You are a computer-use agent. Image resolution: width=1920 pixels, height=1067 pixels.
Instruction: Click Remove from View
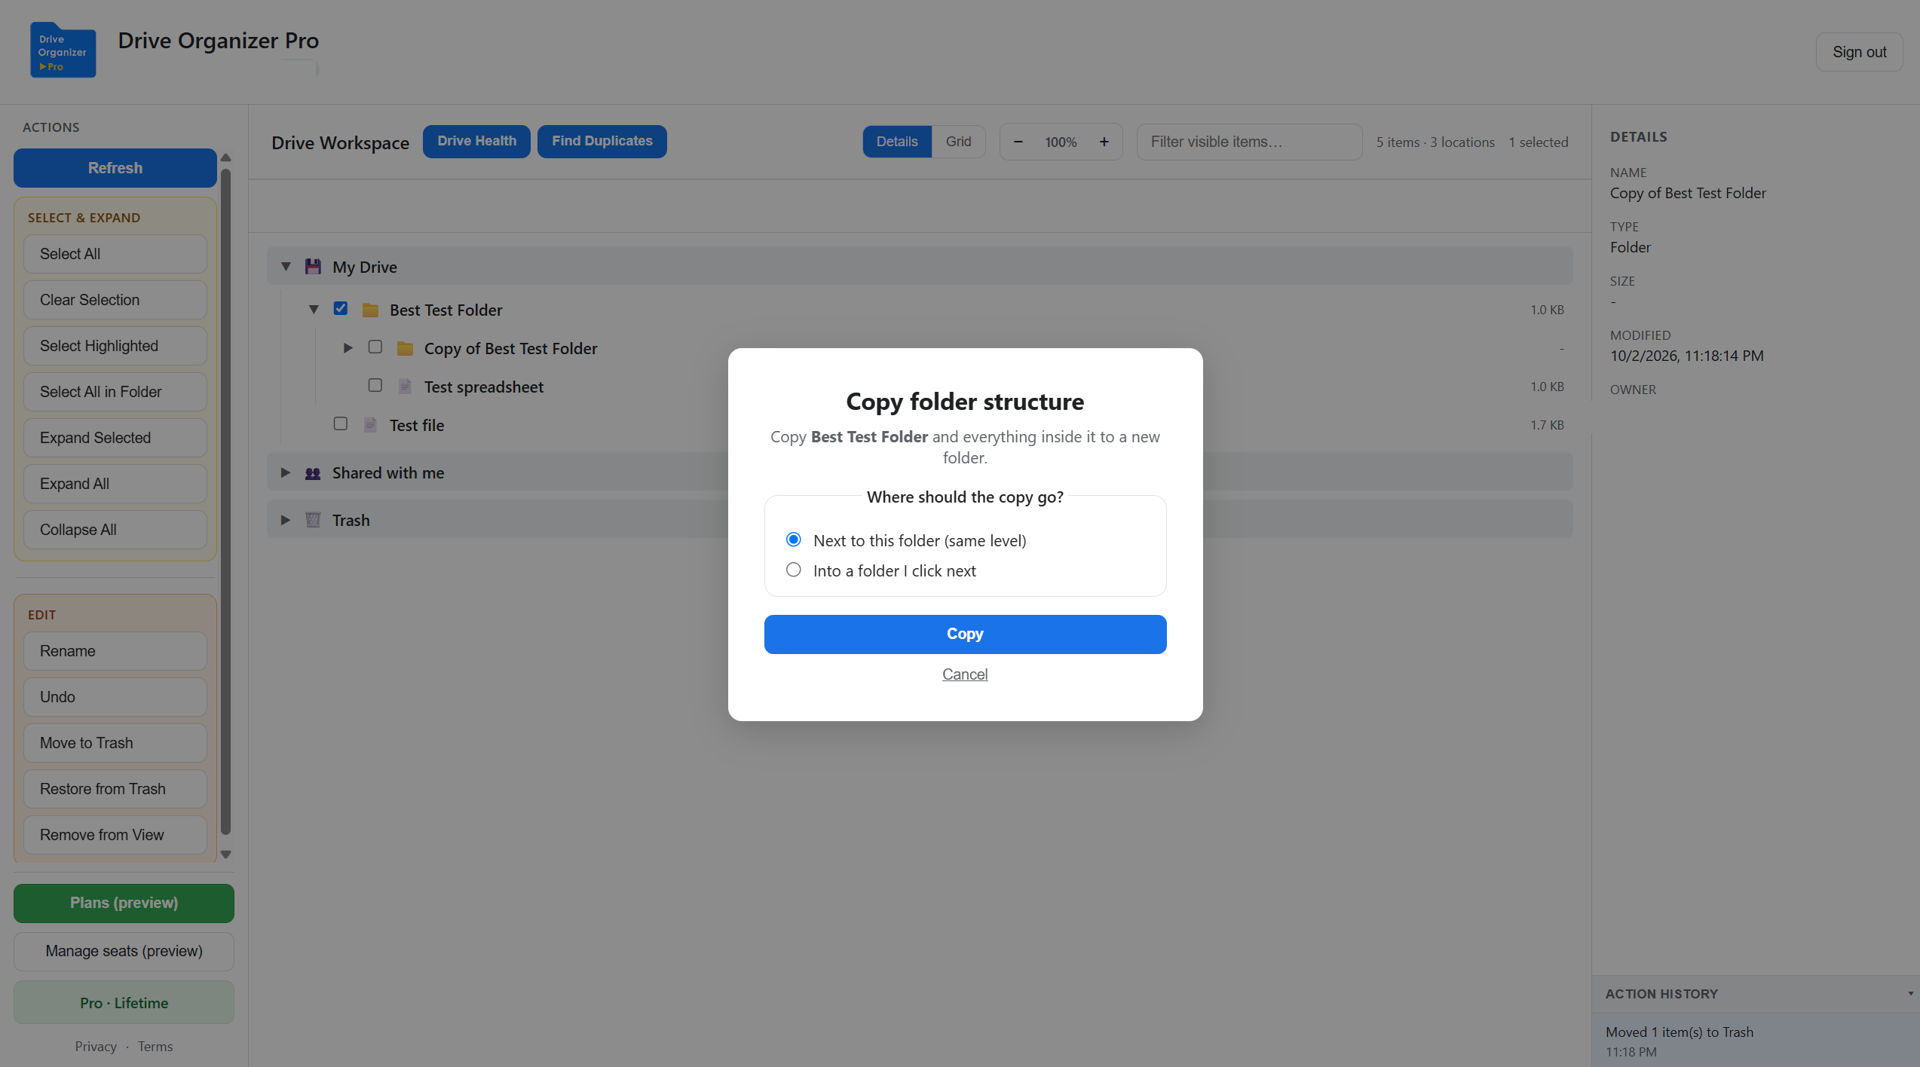pos(115,835)
